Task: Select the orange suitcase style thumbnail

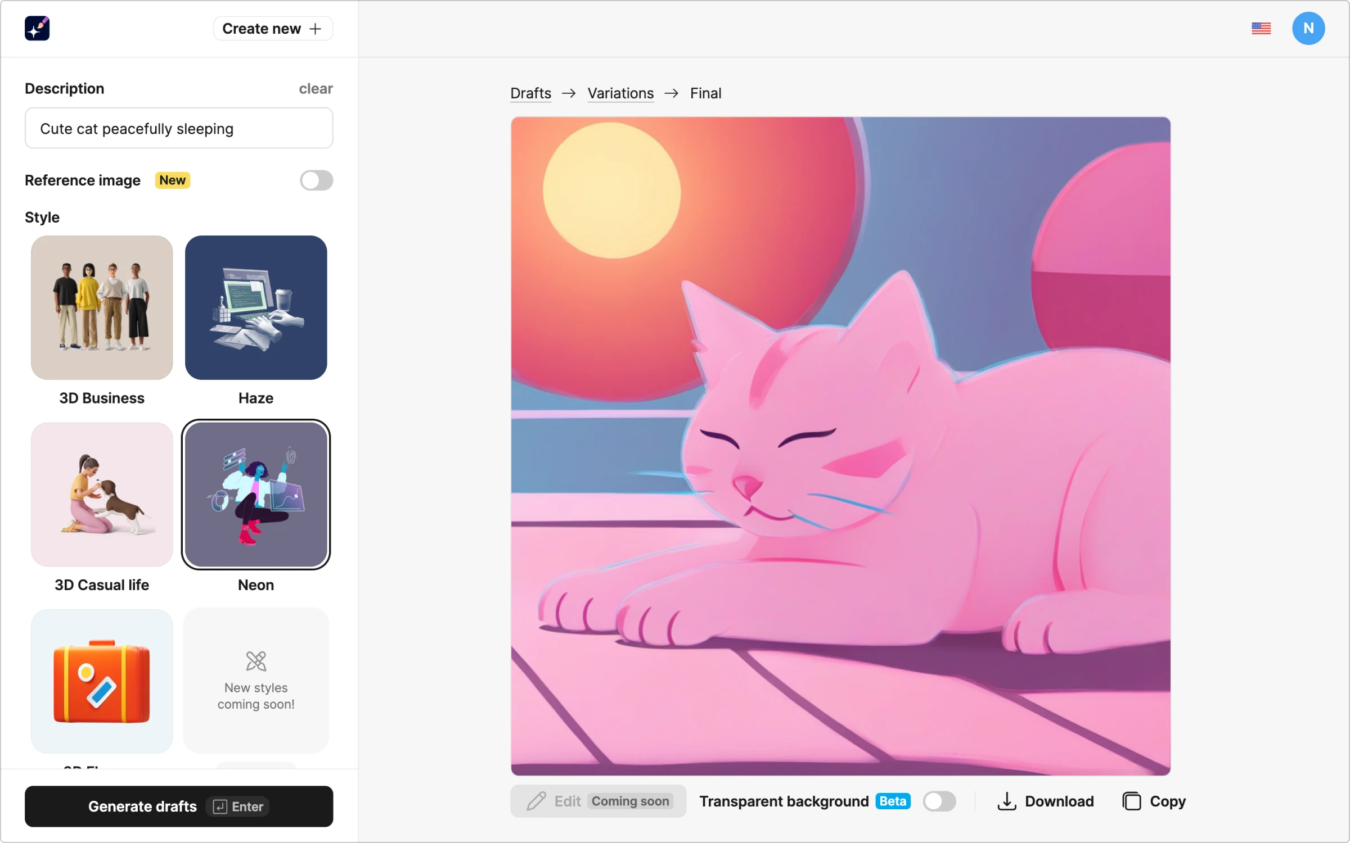Action: (102, 681)
